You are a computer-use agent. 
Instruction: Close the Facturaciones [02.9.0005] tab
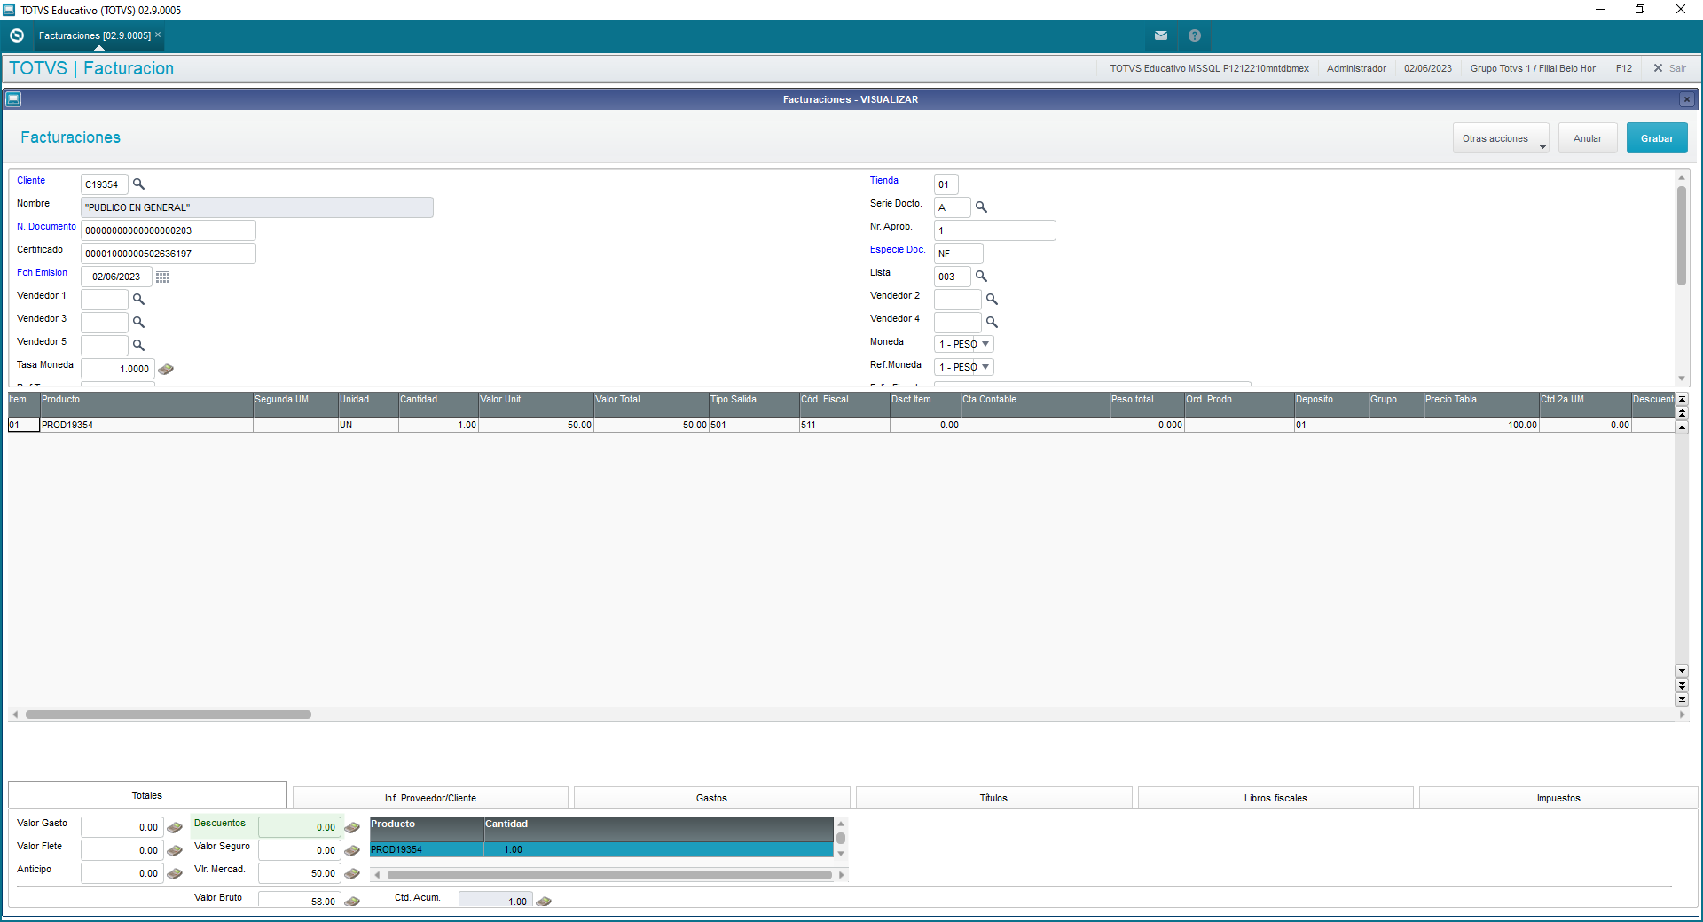point(158,35)
